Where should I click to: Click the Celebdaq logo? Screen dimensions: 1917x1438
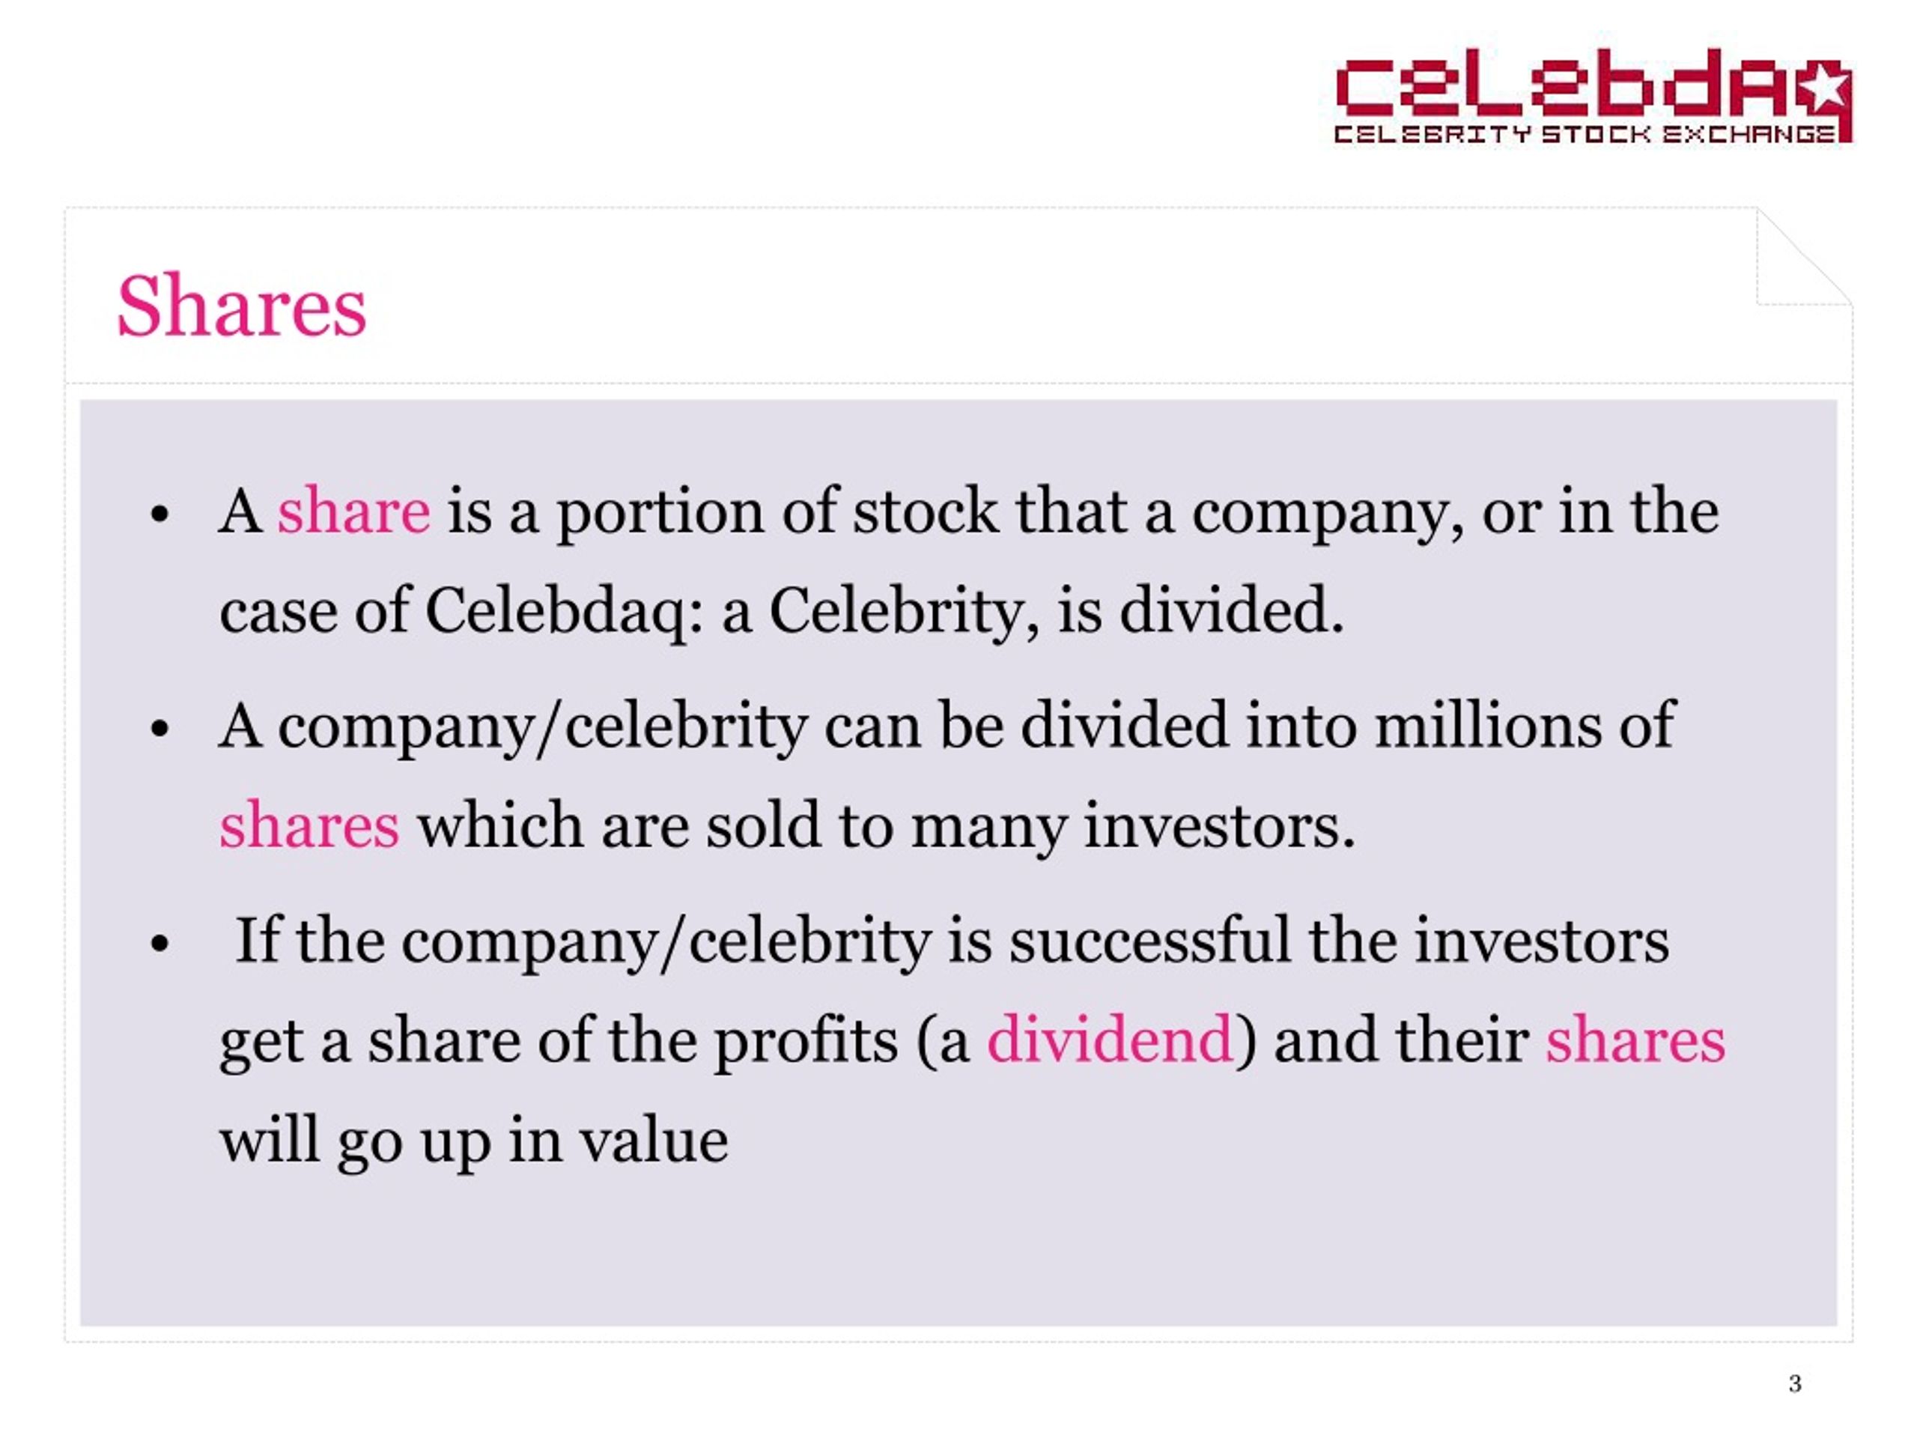pyautogui.click(x=1593, y=95)
